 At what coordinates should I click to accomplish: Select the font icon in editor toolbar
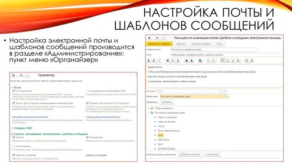click(149, 61)
